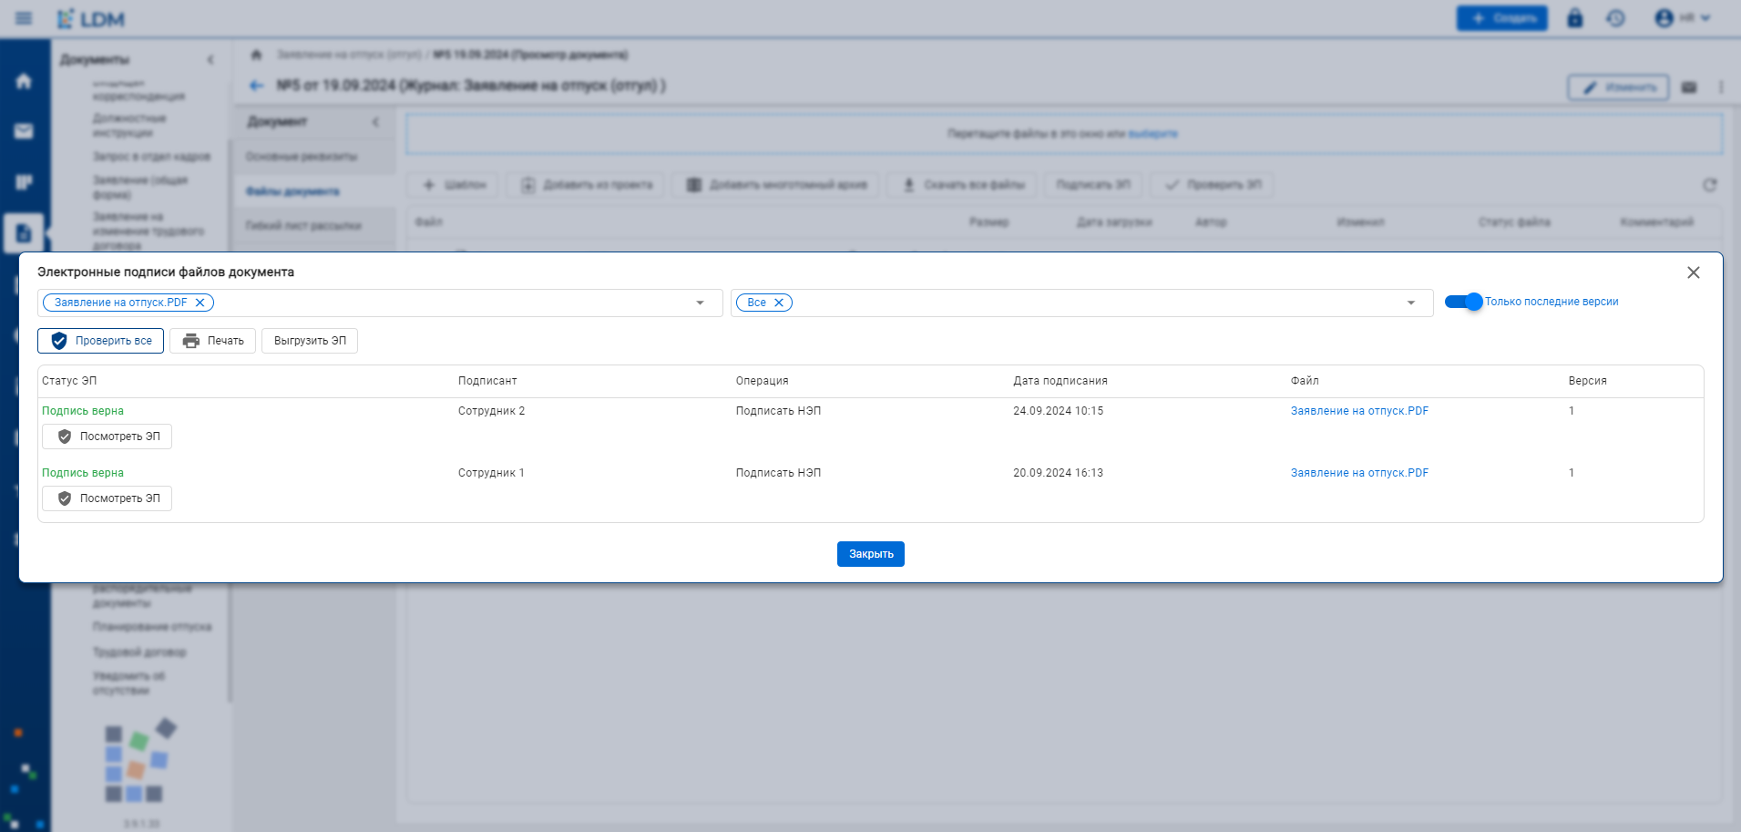1741x832 pixels.
Task: Go to home via the sidebar house icon
Action: click(x=24, y=81)
